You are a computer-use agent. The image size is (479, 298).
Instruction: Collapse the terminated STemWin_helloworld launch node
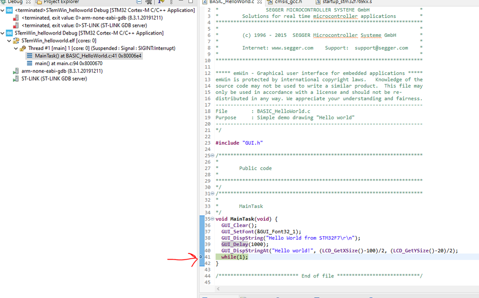coord(3,10)
